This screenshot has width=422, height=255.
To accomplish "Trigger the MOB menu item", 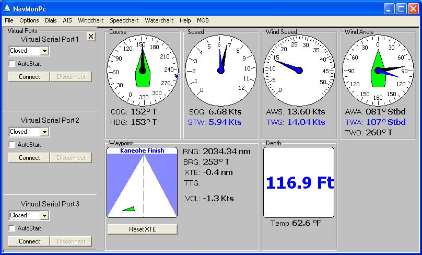I will pyautogui.click(x=202, y=20).
